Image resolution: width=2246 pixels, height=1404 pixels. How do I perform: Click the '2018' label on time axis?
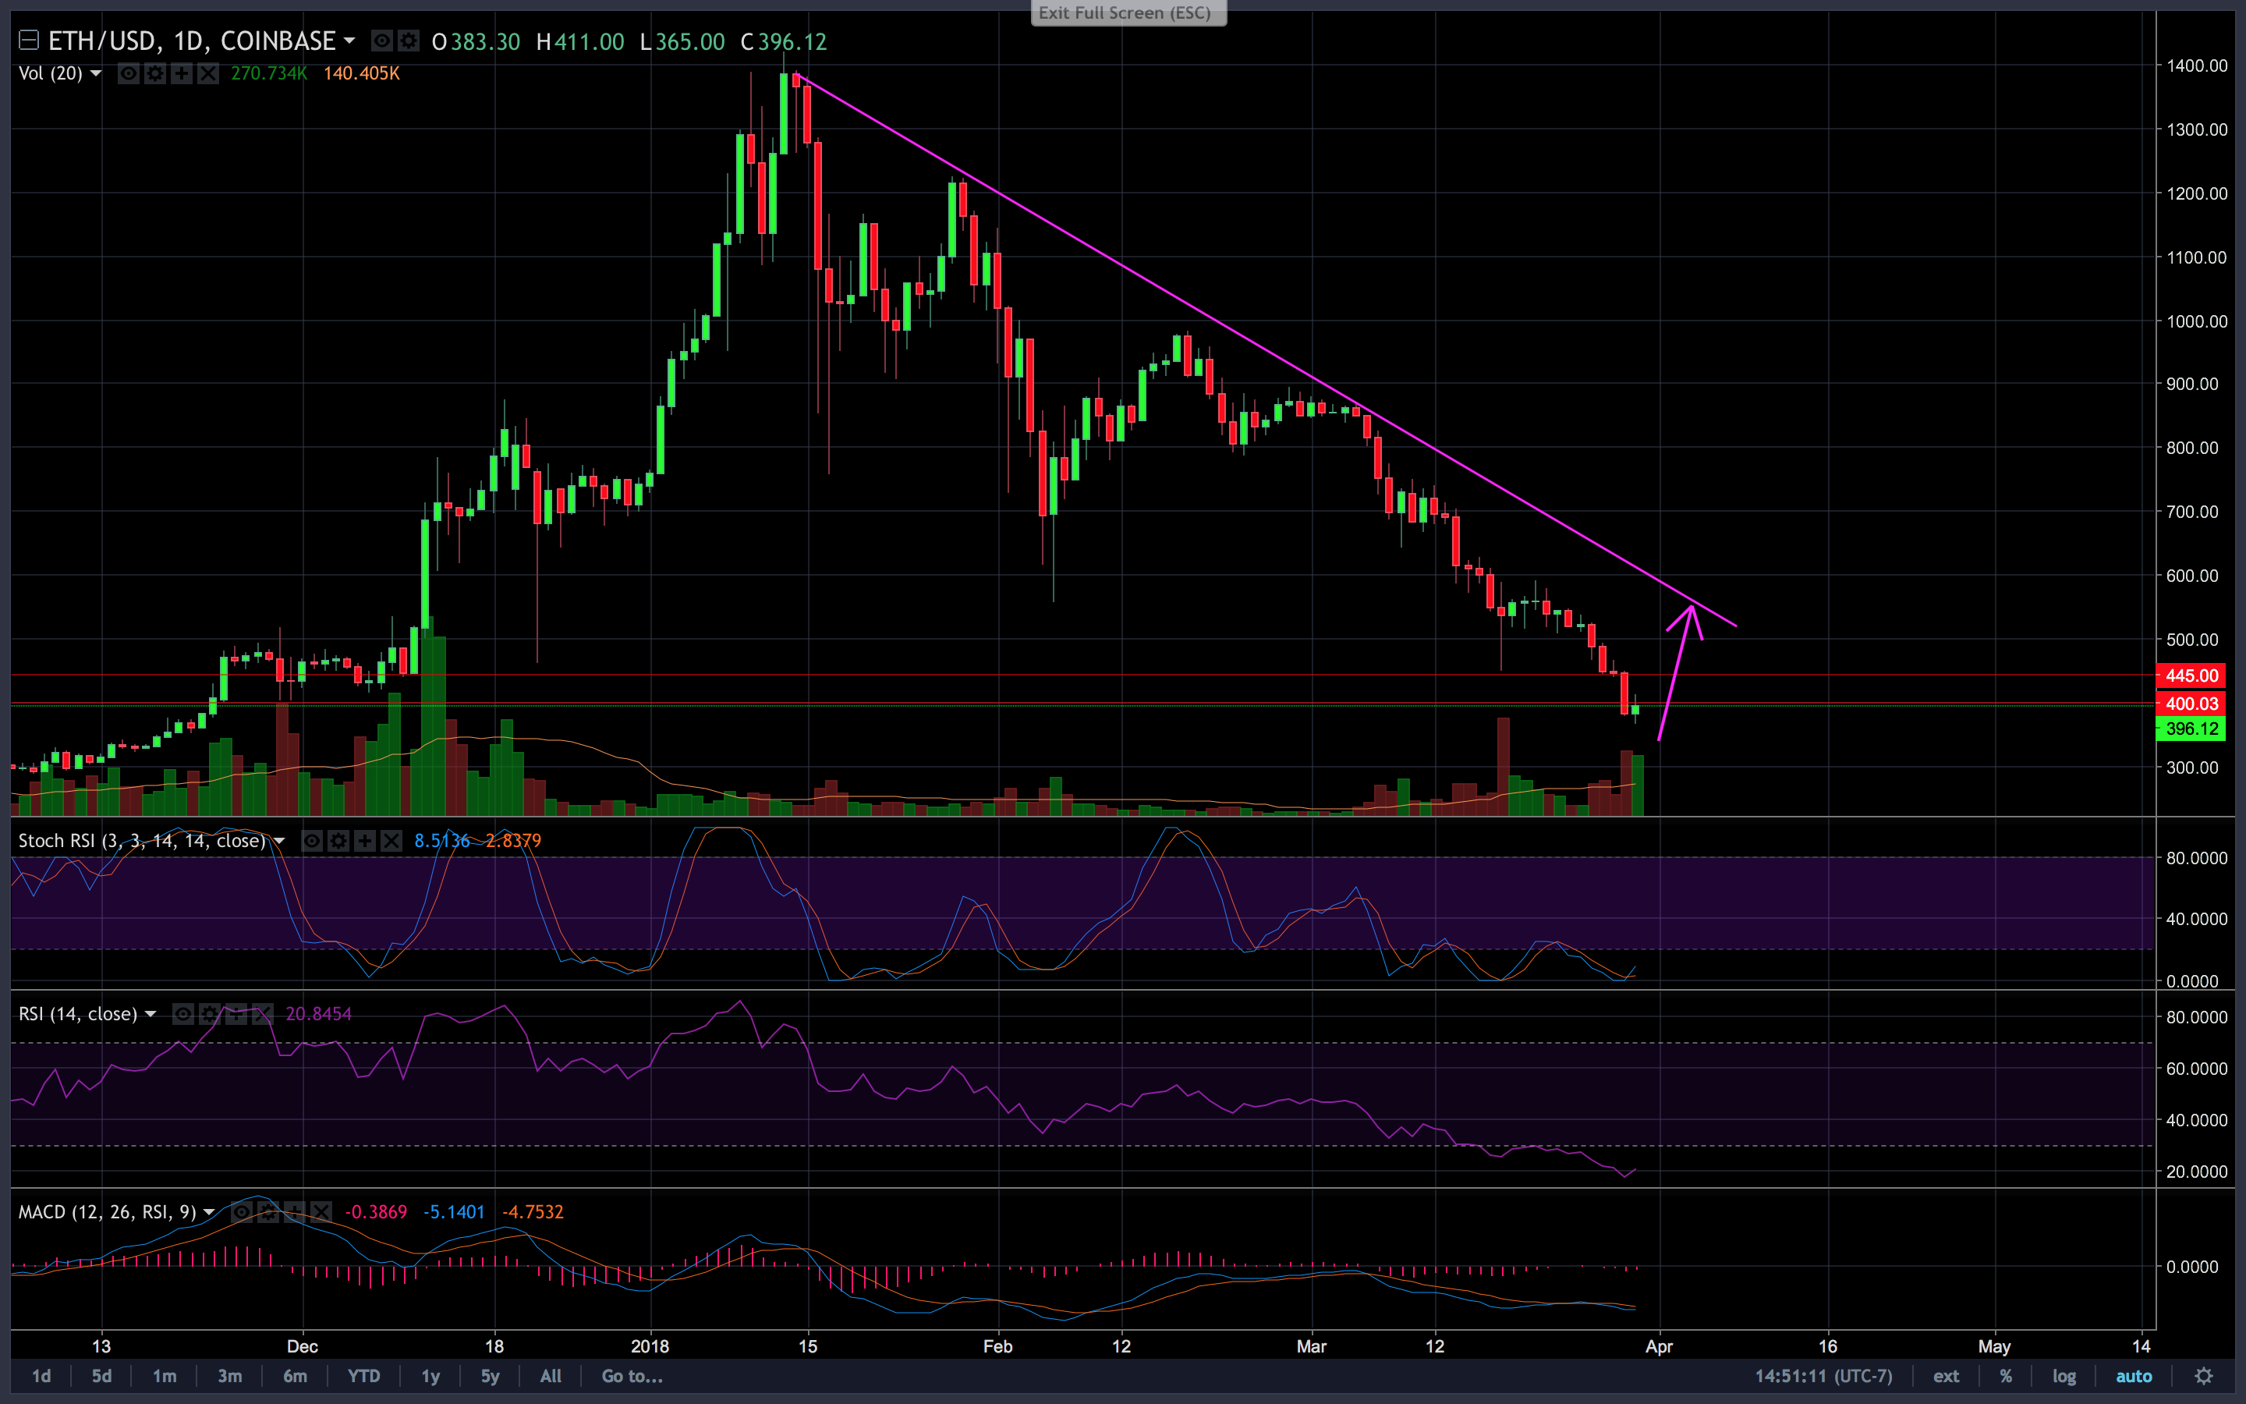(x=650, y=1346)
